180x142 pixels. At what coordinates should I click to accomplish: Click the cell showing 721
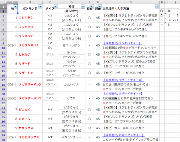(x=175, y=20)
